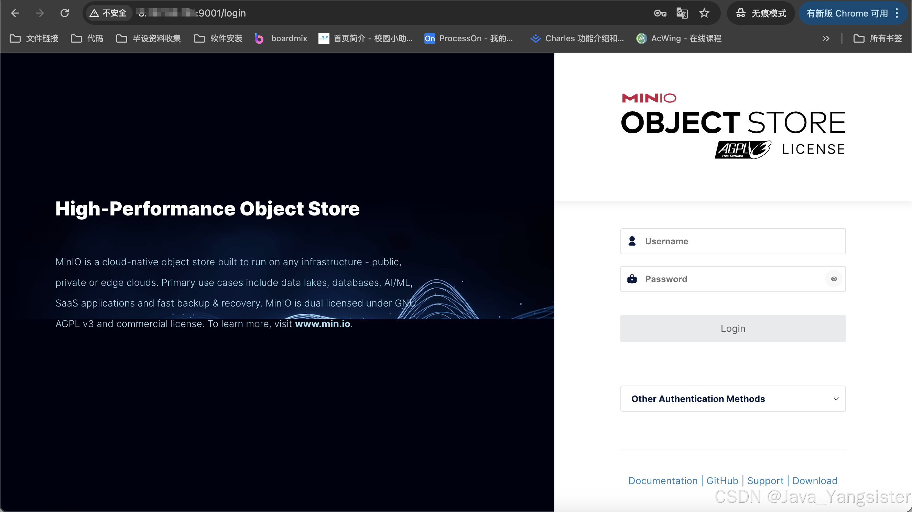Bookmark this page with star icon
The width and height of the screenshot is (912, 512).
704,13
